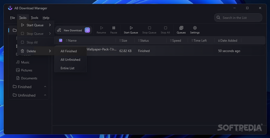Screen dimensions: 270x138
Task: Delete All Unfinished downloads
Action: pyautogui.click(x=71, y=60)
